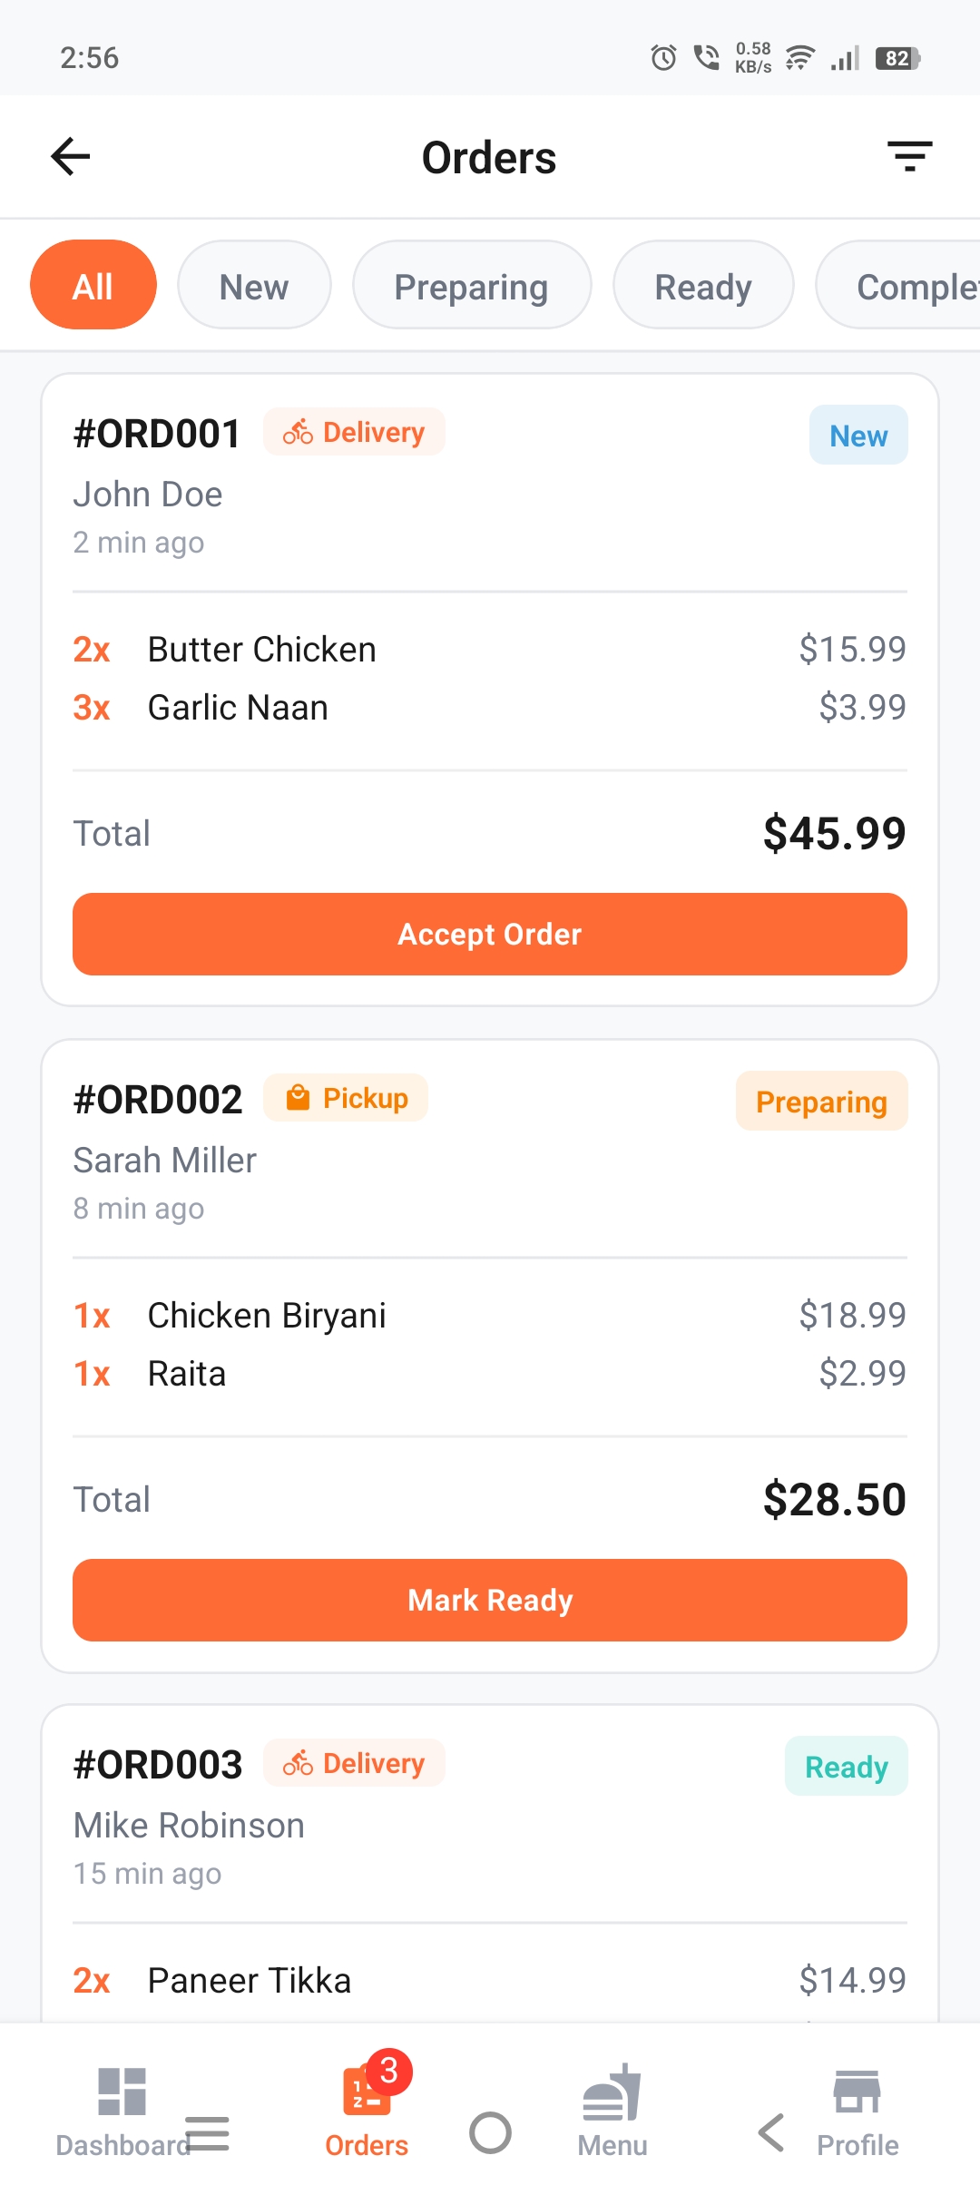Tap the Delivery tag on ORD003
The height and width of the screenshot is (2185, 980).
(x=354, y=1763)
